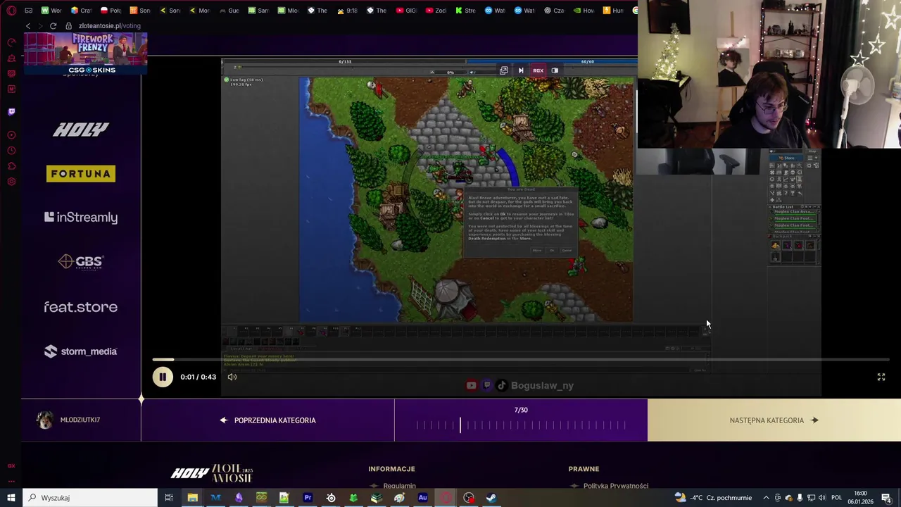The image size is (901, 507).
Task: Open Premiere Pro from the taskbar
Action: pos(308,498)
